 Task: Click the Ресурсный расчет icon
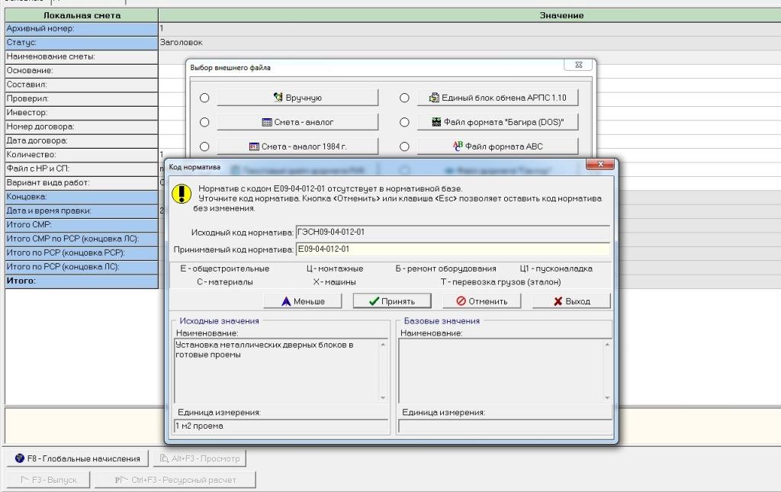(x=121, y=480)
